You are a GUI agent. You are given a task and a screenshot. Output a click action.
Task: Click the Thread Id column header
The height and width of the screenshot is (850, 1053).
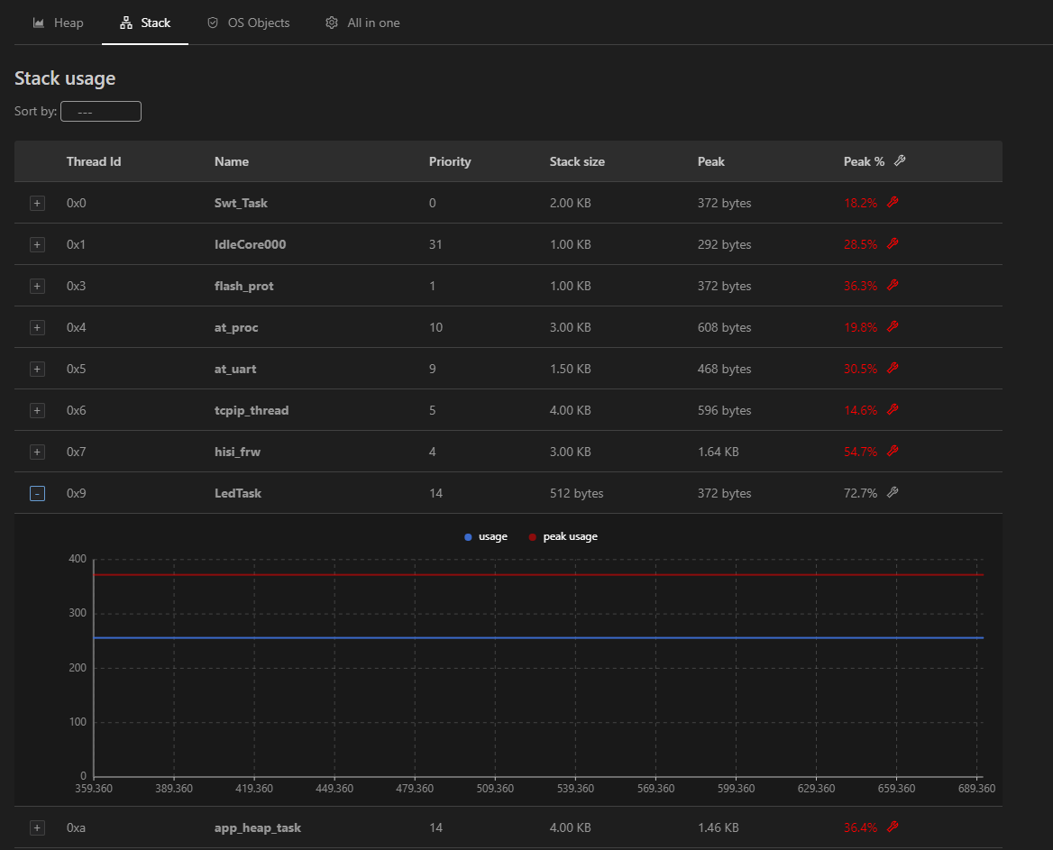pyautogui.click(x=94, y=162)
